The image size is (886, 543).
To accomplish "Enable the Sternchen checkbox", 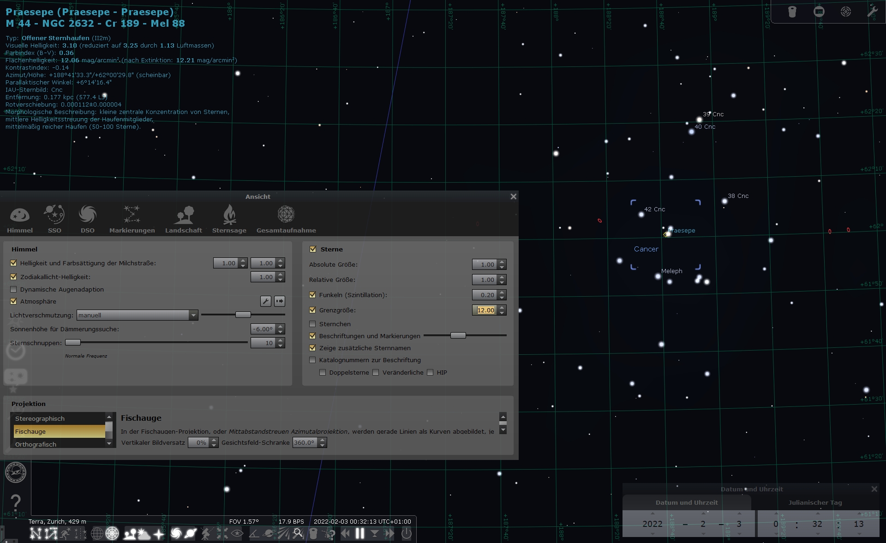I will pos(312,324).
